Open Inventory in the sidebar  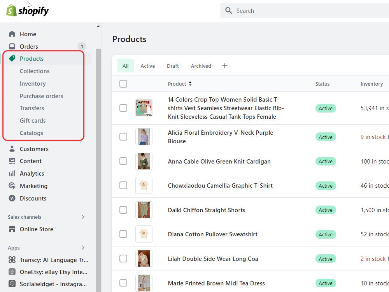point(33,83)
